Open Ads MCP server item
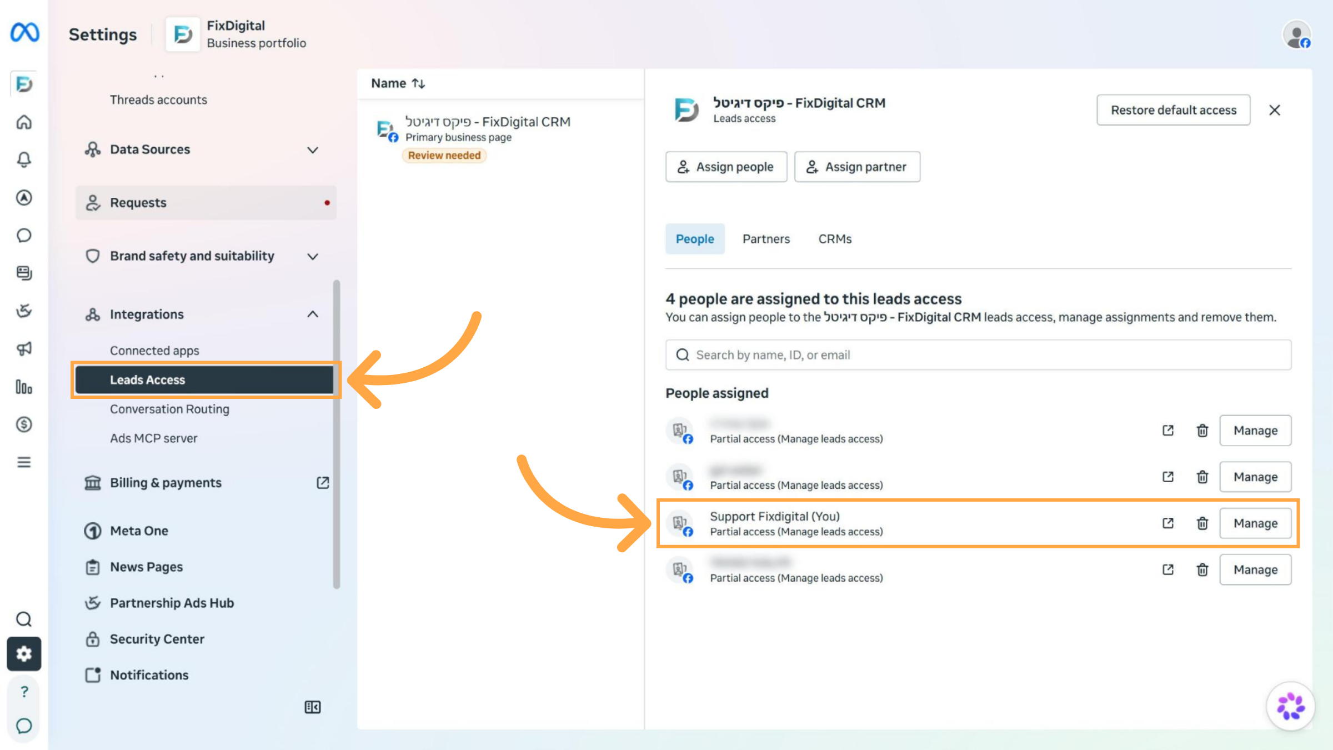The width and height of the screenshot is (1333, 750). pos(153,438)
